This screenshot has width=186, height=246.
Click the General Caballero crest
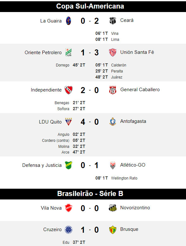coord(113,90)
